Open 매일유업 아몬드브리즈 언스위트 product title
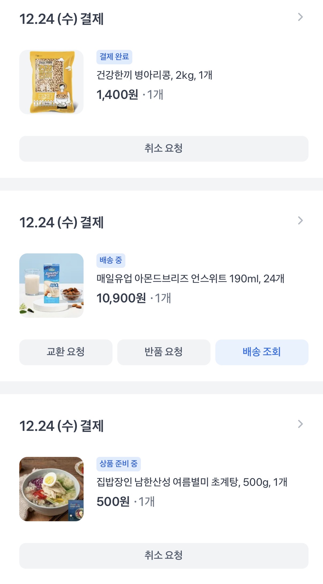The width and height of the screenshot is (323, 584). pyautogui.click(x=190, y=279)
